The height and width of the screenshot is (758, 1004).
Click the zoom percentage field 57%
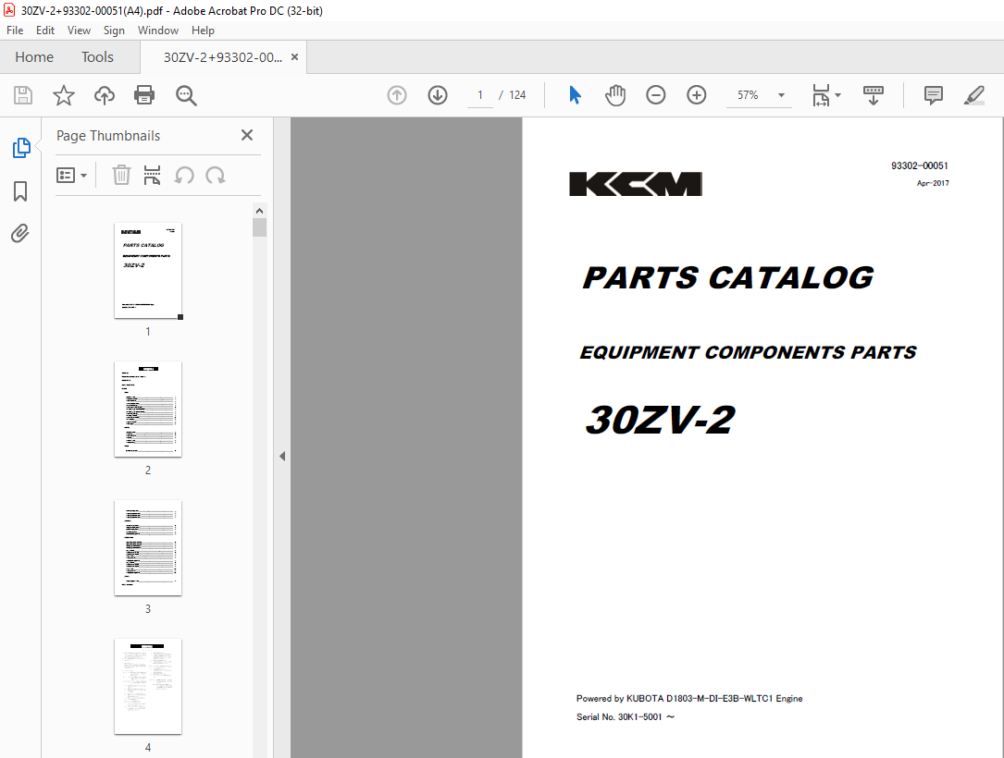(748, 95)
